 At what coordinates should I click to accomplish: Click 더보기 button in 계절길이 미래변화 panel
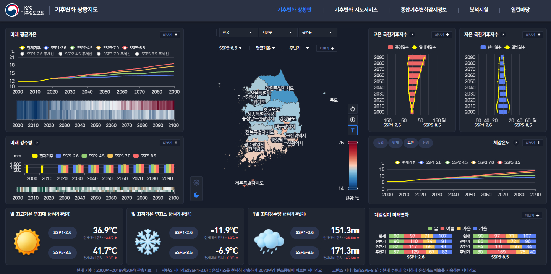(x=532, y=215)
